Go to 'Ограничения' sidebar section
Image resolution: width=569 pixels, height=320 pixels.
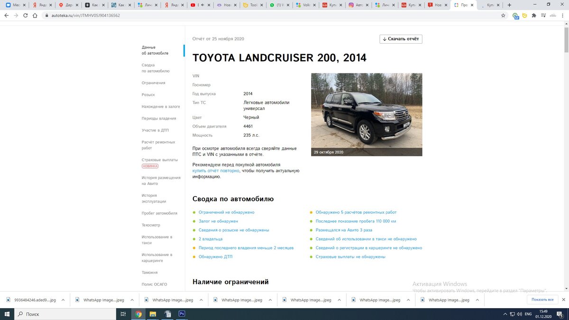point(154,83)
